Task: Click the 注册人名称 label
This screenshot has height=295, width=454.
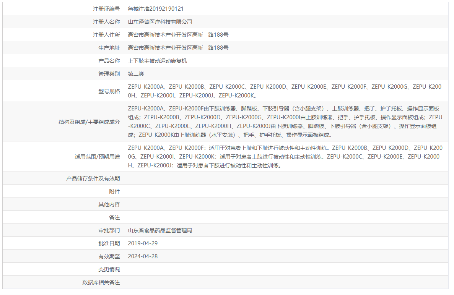Action: click(106, 22)
